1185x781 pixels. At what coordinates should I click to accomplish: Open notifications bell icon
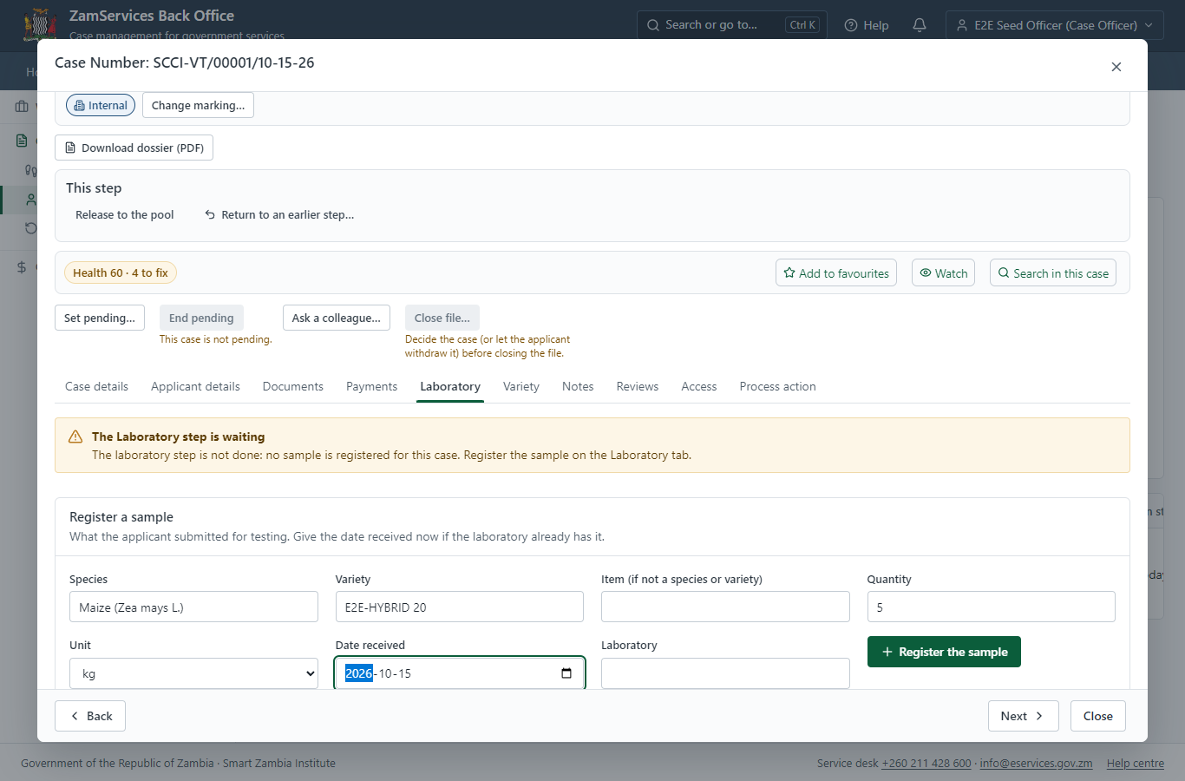point(920,25)
